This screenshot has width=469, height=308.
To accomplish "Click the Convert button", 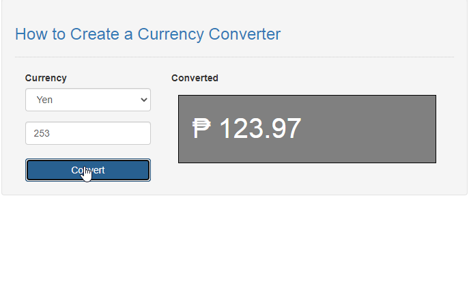I will click(88, 170).
